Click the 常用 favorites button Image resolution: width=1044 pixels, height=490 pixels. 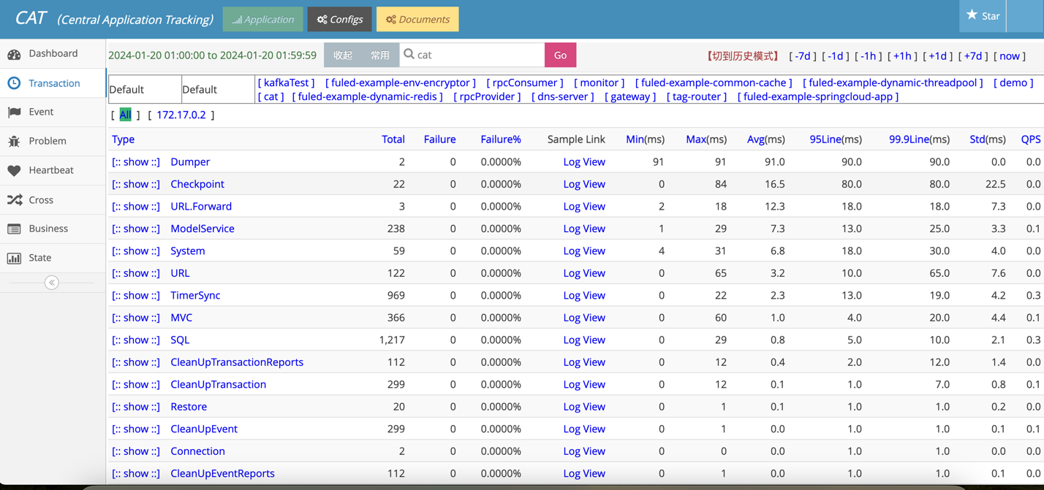point(380,55)
